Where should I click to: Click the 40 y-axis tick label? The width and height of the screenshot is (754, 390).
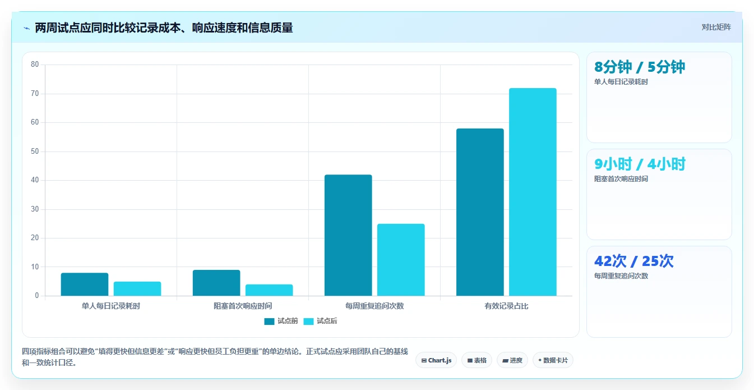click(x=35, y=180)
